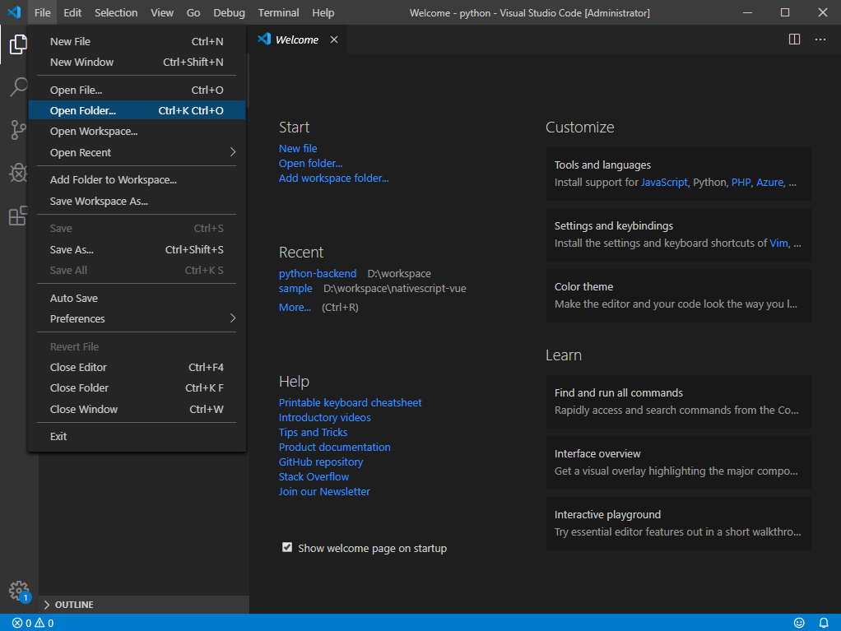841x631 pixels.
Task: Click the Azure tools link
Action: pos(769,183)
